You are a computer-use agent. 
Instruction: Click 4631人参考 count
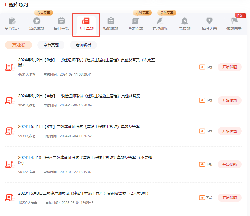[x=27, y=74]
